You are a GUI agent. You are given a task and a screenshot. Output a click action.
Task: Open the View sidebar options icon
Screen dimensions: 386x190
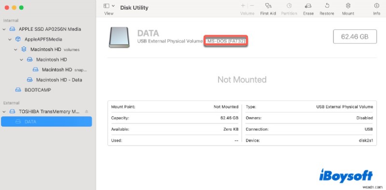(106, 6)
